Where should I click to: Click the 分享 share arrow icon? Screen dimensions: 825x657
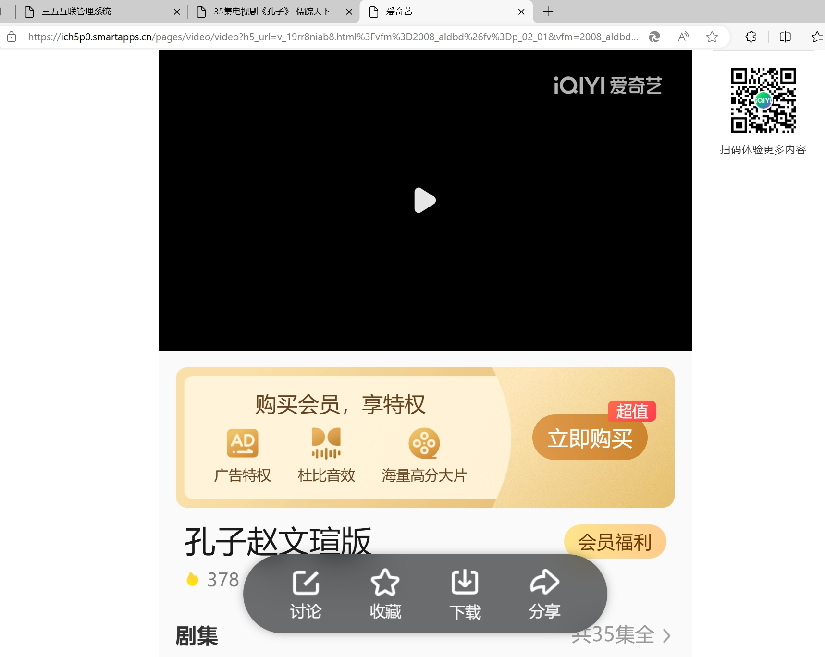tap(544, 583)
